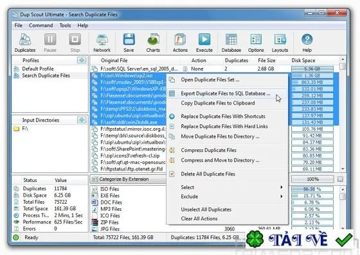Open the Help menu

click(83, 26)
